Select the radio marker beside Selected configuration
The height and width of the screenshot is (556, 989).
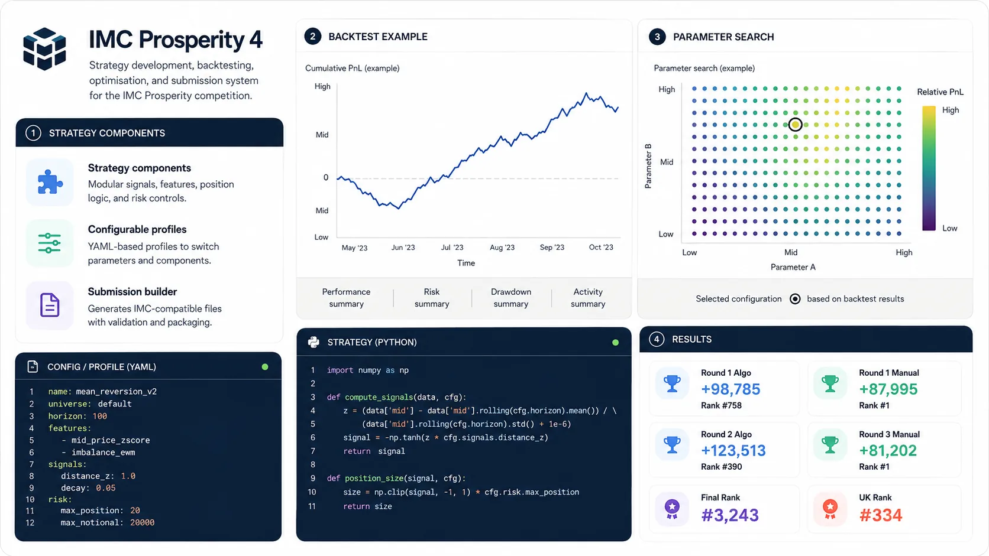[795, 299]
